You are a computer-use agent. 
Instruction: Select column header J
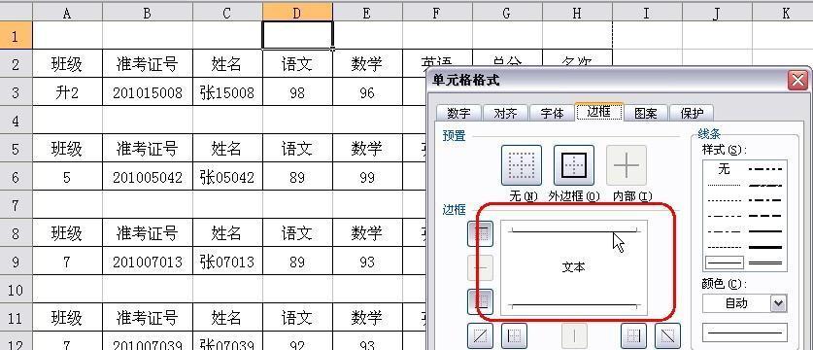pos(717,13)
